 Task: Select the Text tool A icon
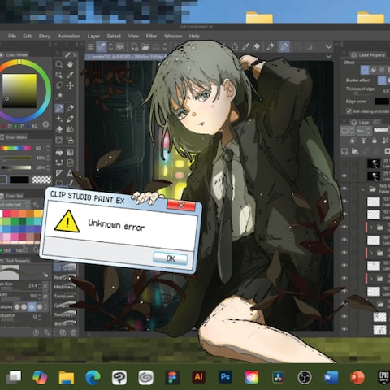pos(70,173)
